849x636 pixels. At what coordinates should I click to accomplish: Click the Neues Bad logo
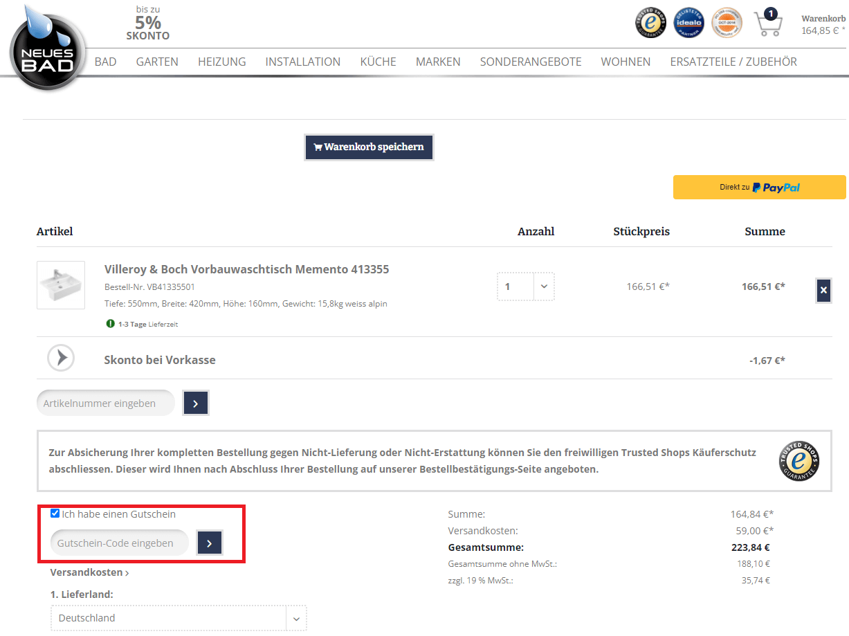(x=48, y=50)
